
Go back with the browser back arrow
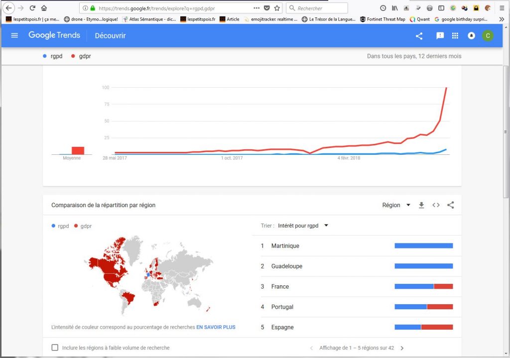pos(9,8)
